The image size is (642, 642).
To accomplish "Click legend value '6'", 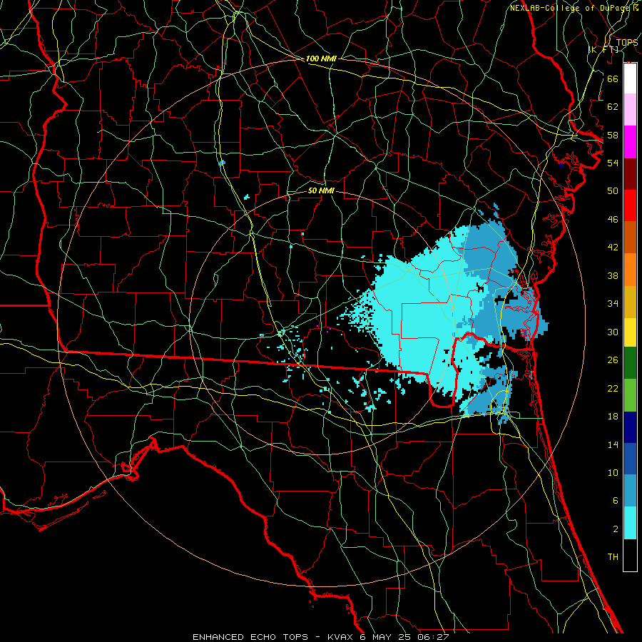I will pos(615,501).
